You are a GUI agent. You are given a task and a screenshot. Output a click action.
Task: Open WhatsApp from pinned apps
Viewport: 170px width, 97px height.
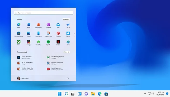point(38,43)
